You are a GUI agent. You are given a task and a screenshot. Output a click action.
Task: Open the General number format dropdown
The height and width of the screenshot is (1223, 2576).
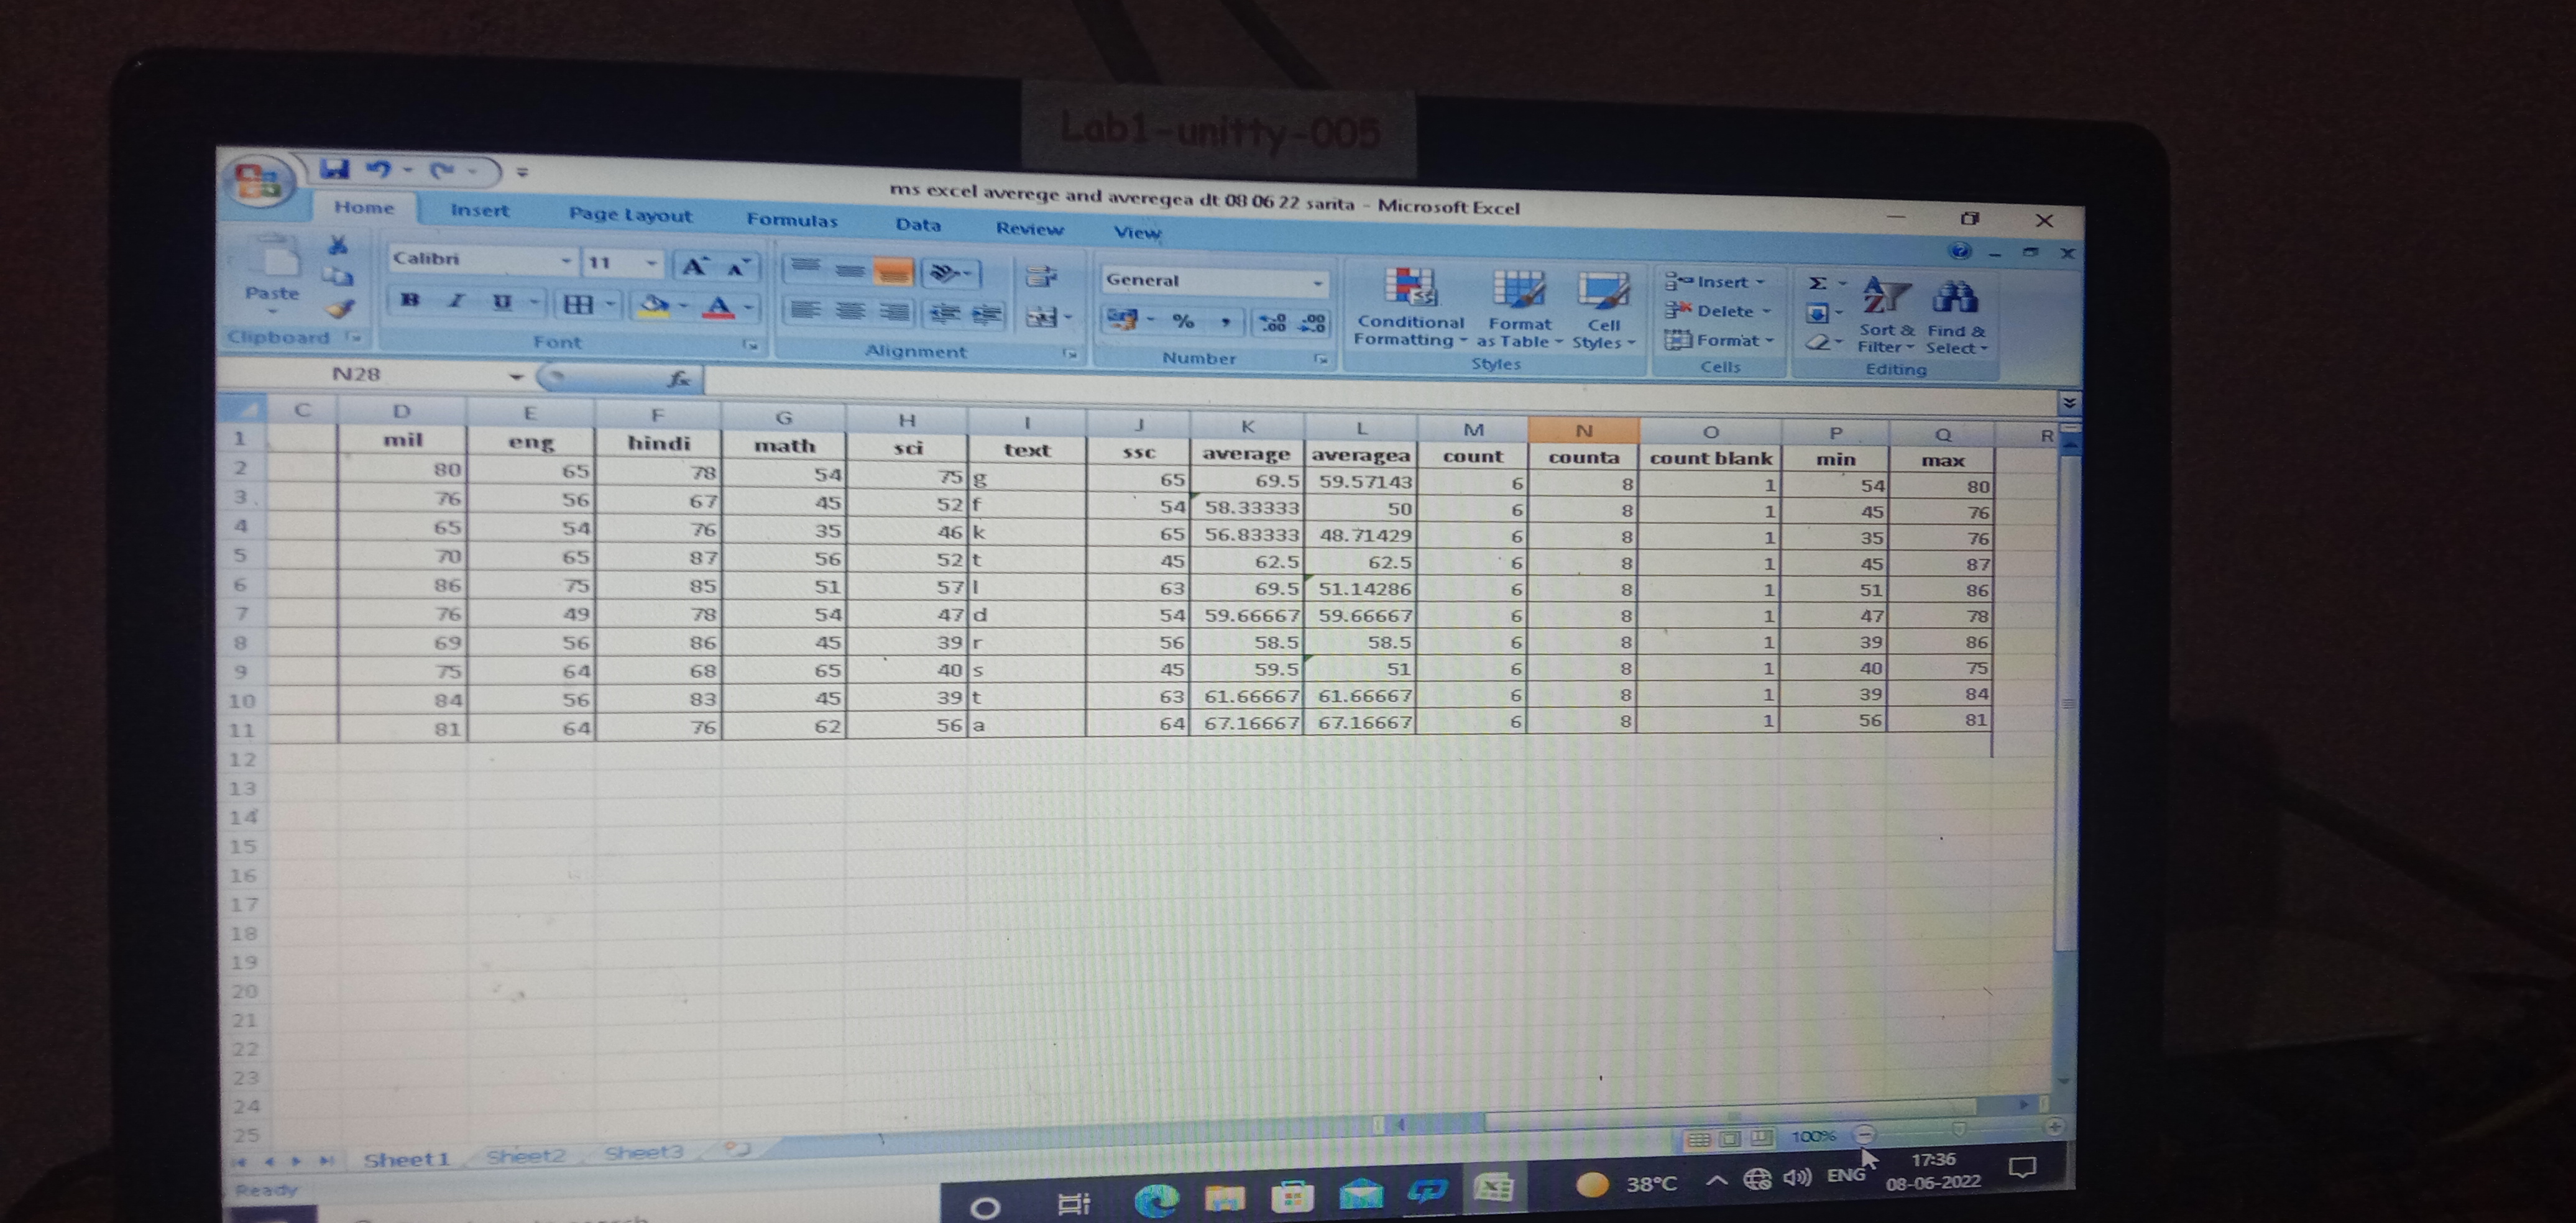pos(1317,284)
